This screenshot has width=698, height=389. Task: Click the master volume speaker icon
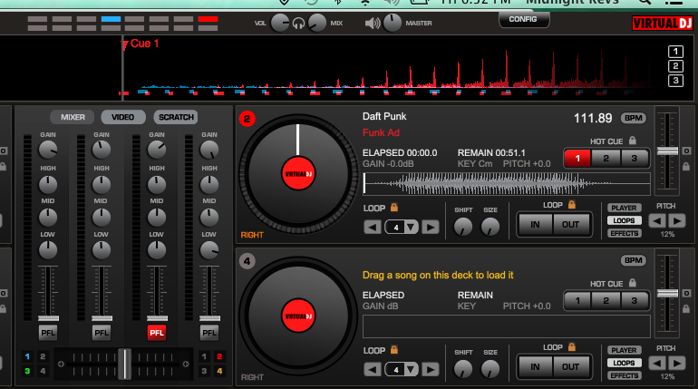point(372,23)
